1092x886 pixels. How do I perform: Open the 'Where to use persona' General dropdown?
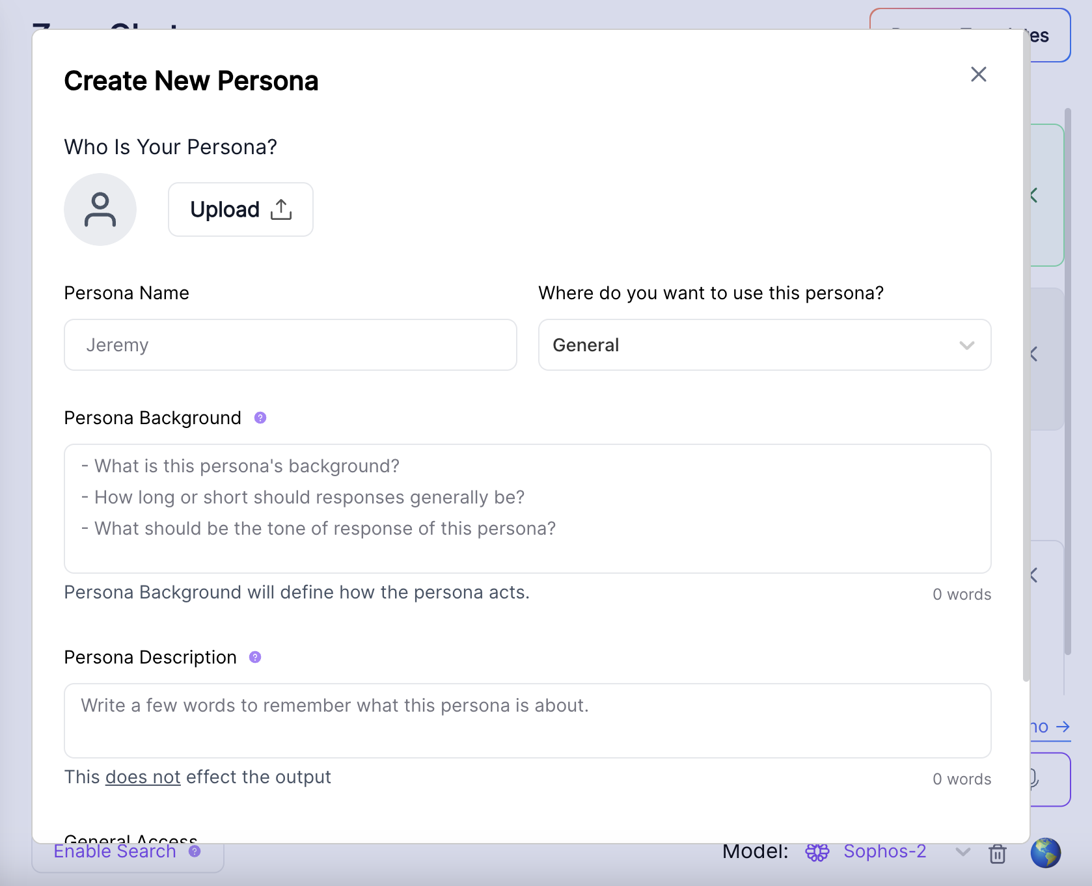[765, 345]
